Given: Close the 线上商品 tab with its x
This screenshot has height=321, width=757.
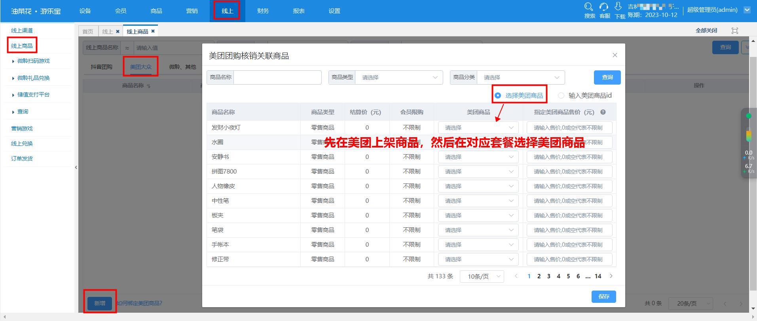Looking at the screenshot, I should click(153, 31).
